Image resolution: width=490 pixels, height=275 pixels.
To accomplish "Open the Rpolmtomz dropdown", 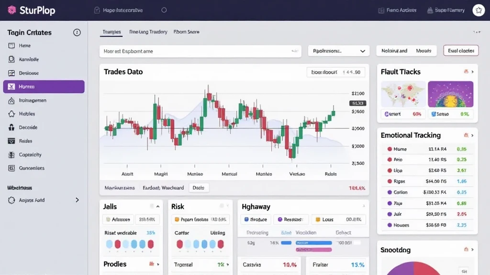I will point(339,51).
